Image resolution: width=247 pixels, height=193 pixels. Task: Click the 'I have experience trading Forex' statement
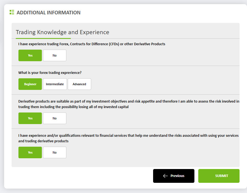click(x=92, y=44)
